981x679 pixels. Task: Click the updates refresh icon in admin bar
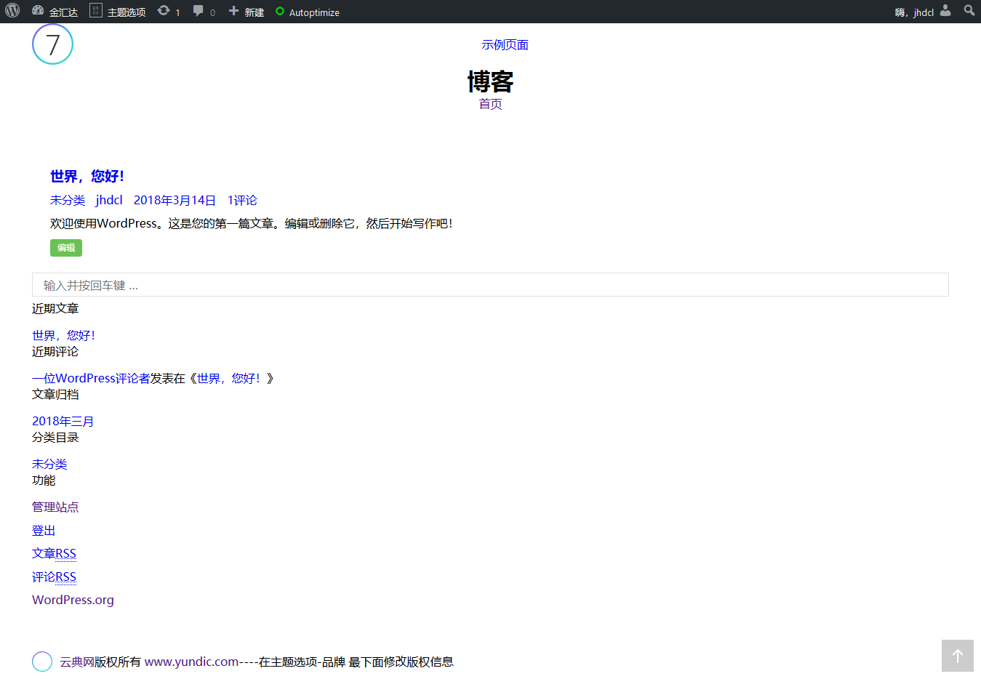(164, 11)
